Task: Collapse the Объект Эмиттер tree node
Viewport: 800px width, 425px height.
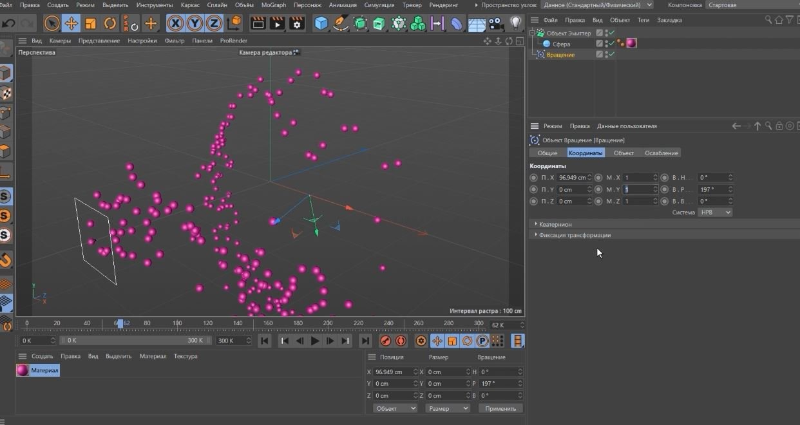Action: (532, 32)
